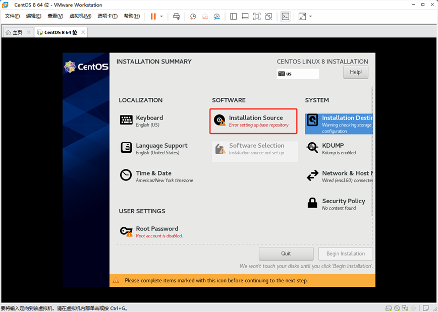Open the Security Policy setting label
438x312 pixels.
[344, 201]
